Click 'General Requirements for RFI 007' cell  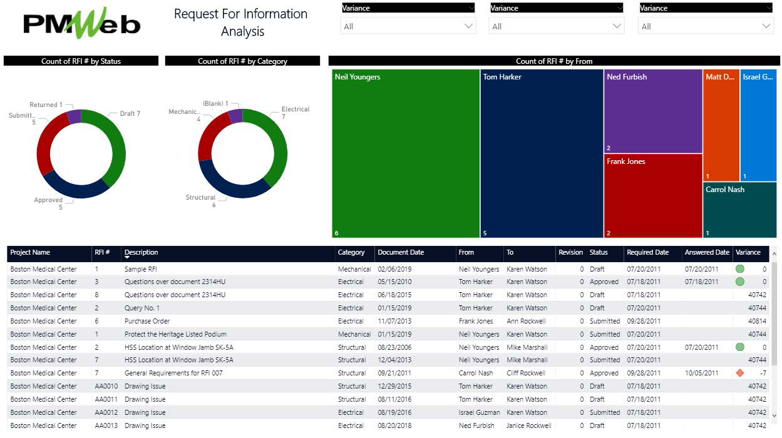click(173, 373)
